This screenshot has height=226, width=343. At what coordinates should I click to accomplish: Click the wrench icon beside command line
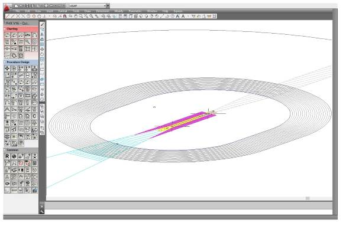tap(42, 211)
